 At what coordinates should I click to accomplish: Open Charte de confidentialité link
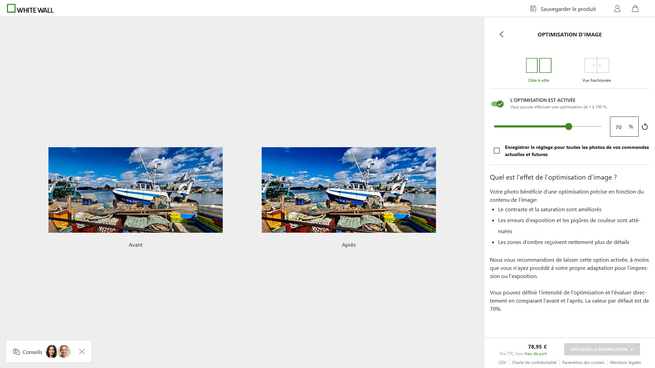pos(534,363)
